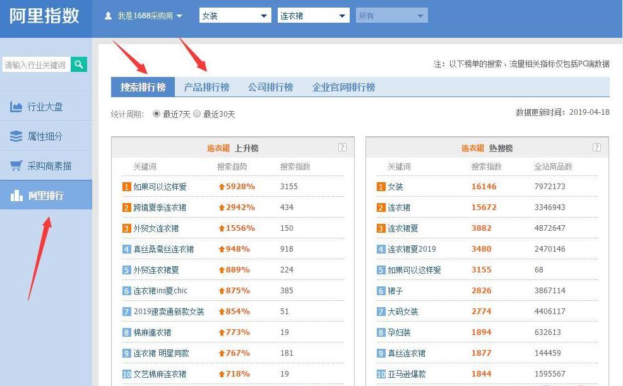
Task: Click the orange up-trend arrow beside 5928%
Action: pos(222,186)
